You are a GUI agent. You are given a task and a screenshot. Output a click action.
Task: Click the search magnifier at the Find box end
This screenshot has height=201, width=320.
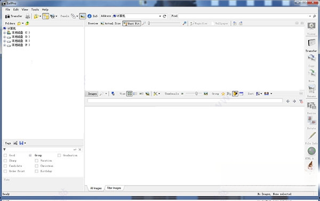(x=314, y=16)
